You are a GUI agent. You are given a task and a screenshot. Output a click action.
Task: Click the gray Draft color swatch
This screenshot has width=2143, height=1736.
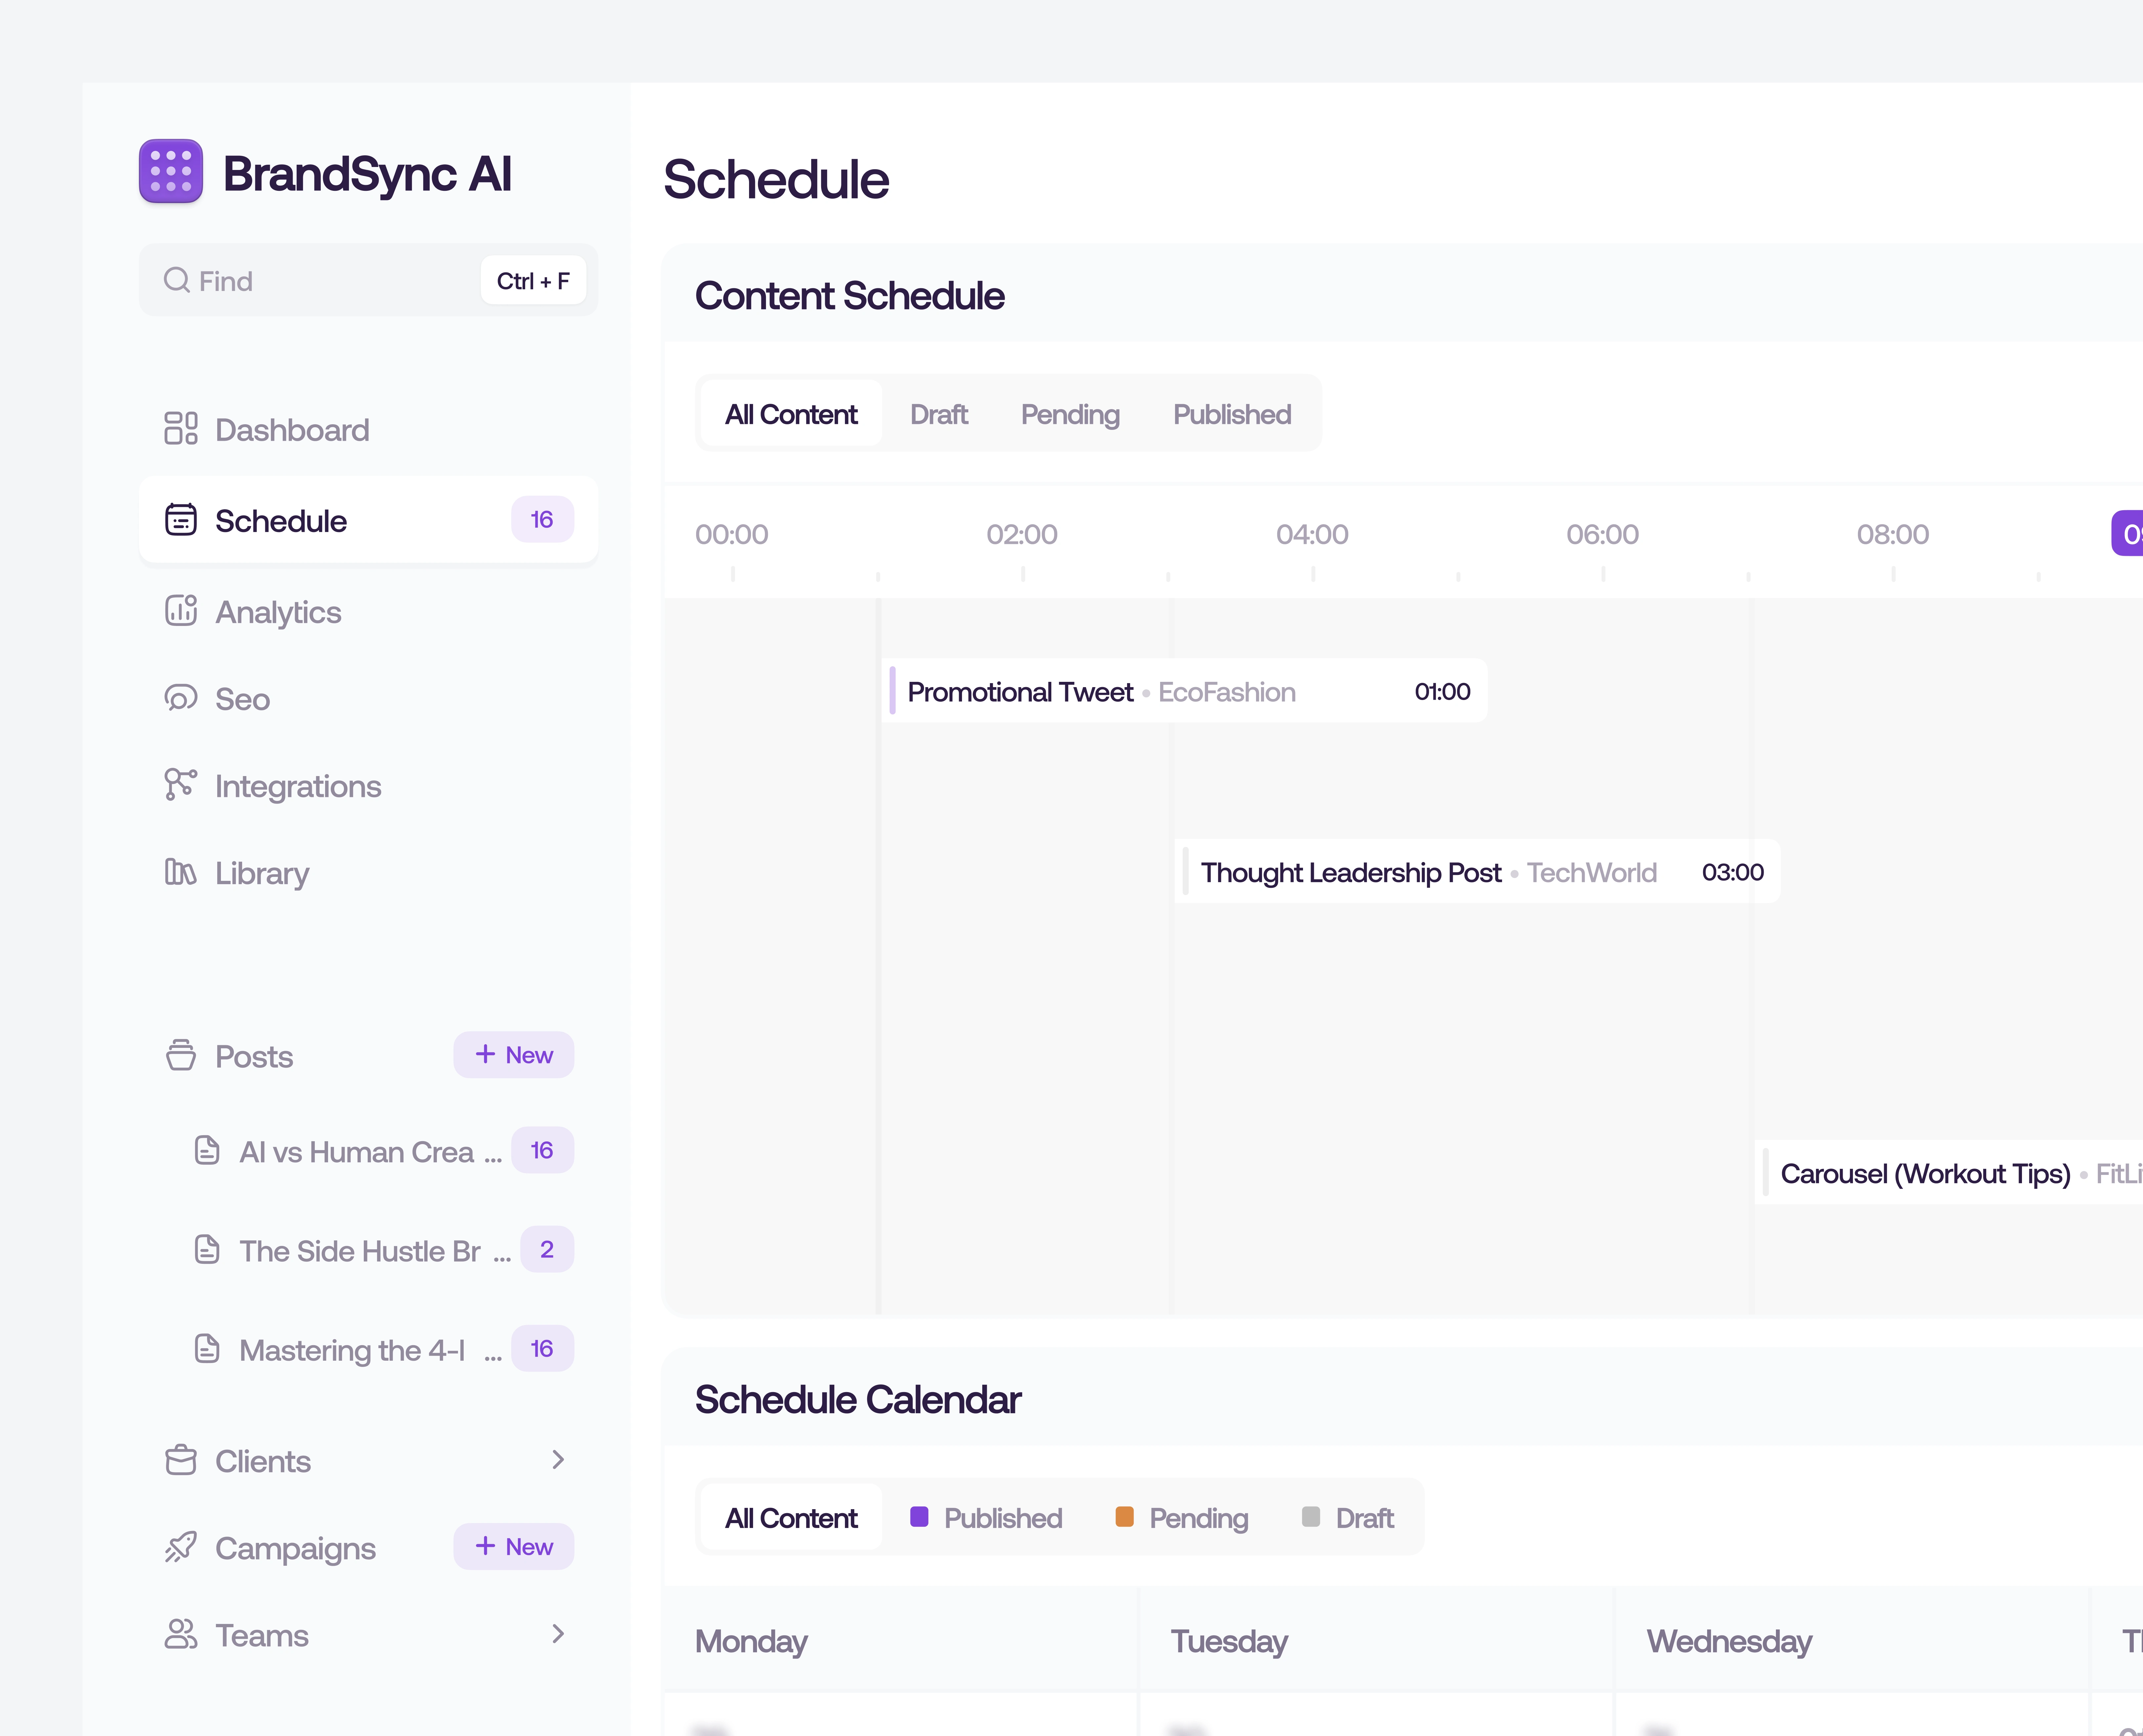pyautogui.click(x=1311, y=1517)
